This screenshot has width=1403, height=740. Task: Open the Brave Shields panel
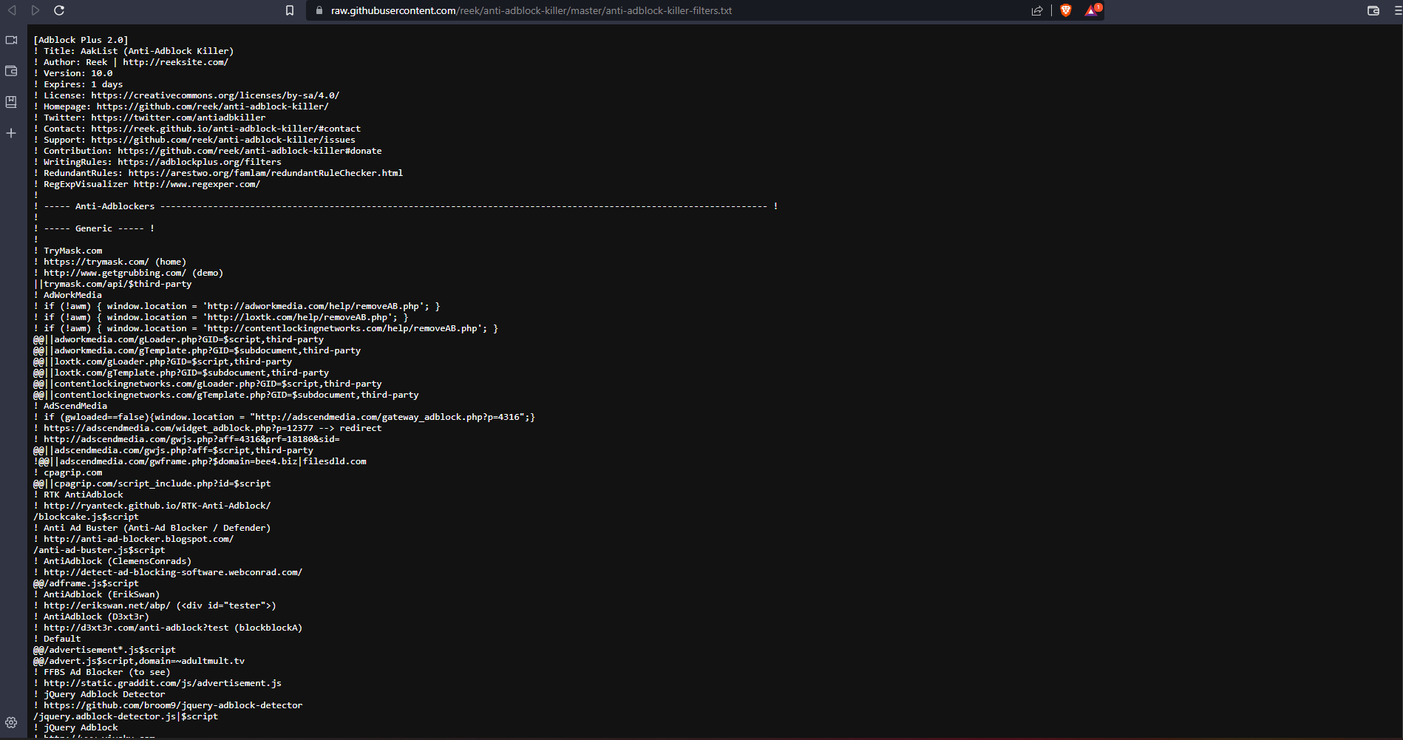(1065, 10)
